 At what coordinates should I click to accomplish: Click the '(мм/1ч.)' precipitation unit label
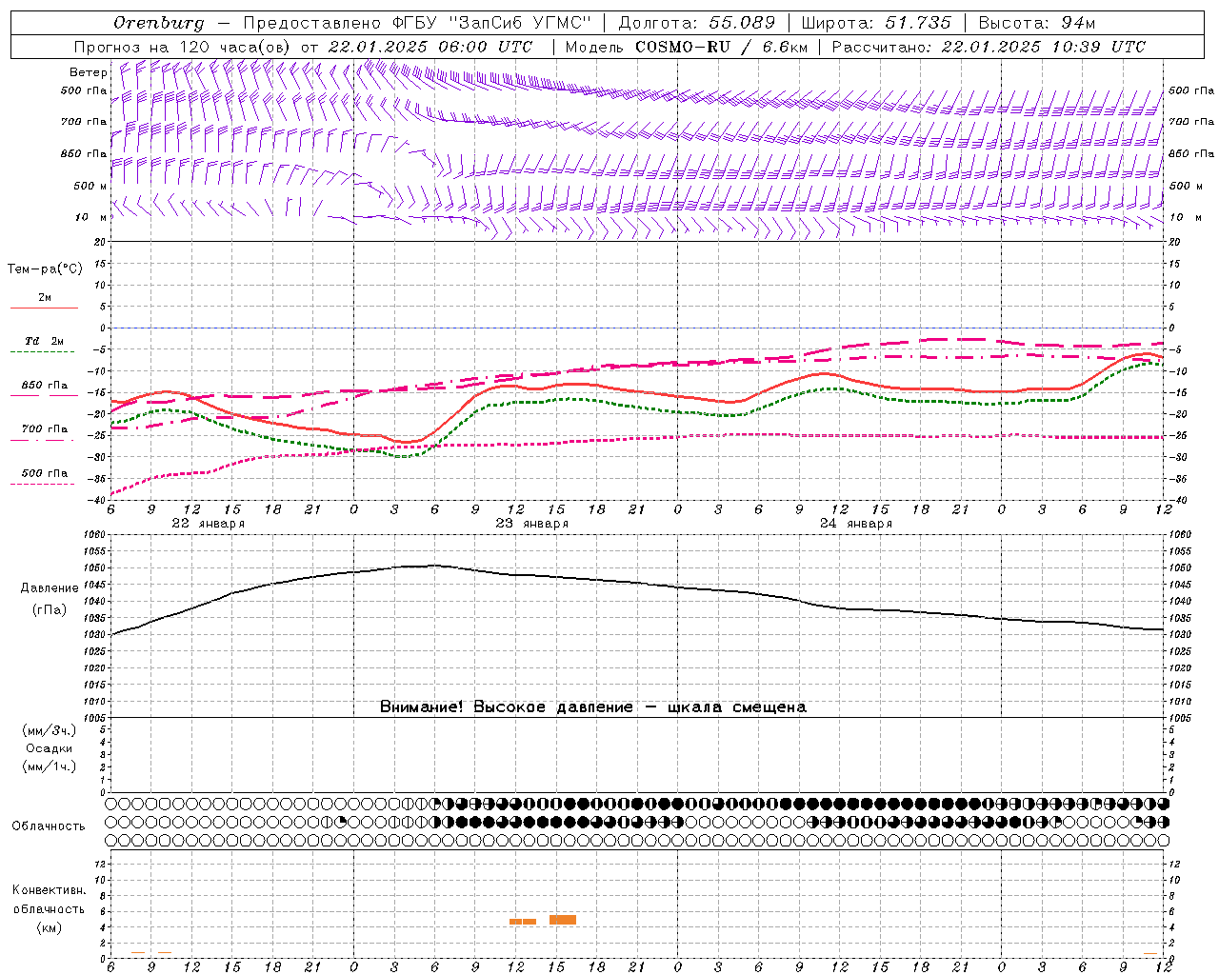[x=50, y=766]
